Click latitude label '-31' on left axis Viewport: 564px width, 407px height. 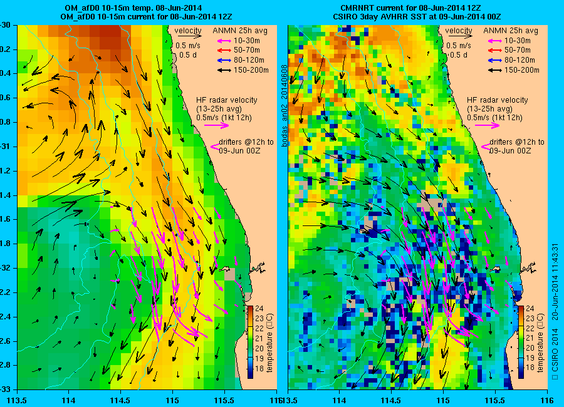[7, 147]
